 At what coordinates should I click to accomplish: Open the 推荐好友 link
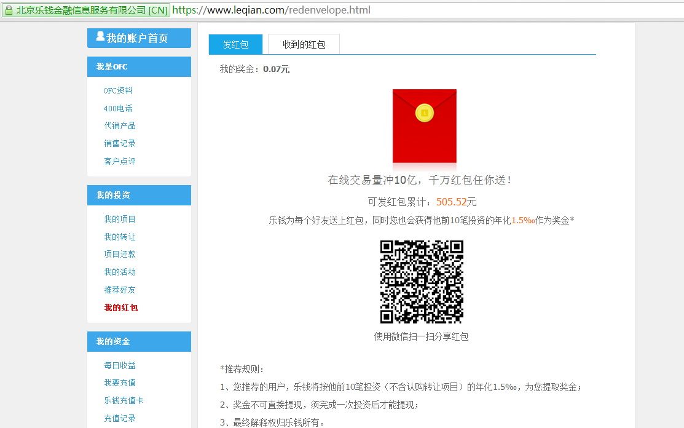pos(120,290)
